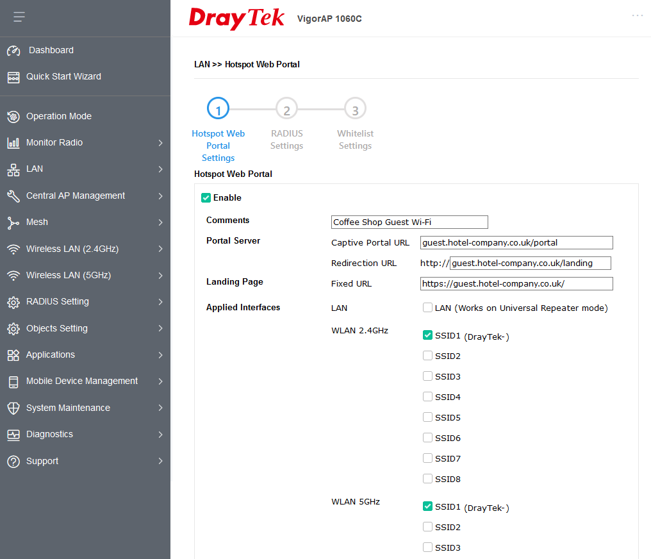Uncheck WLAN 2.4GHz SSID1 (DrayTek-)

(x=427, y=335)
